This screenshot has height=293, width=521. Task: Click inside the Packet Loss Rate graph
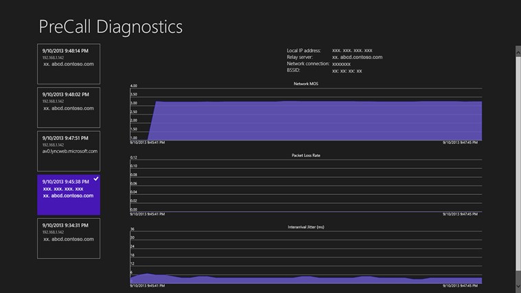[x=305, y=185]
